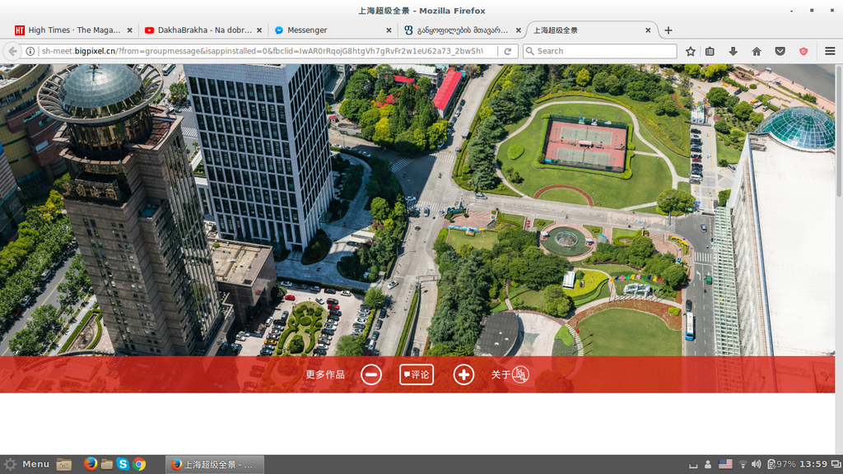Image resolution: width=843 pixels, height=474 pixels.
Task: Click the 关于 about link
Action: click(501, 374)
